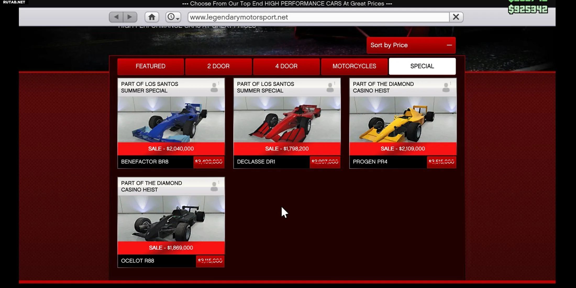Click the player icon on Declasse DR1 card

(330, 87)
